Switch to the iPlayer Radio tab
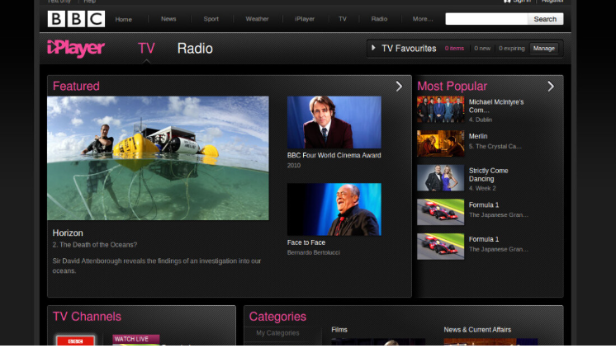Screen dimensions: 616x348 (195, 49)
